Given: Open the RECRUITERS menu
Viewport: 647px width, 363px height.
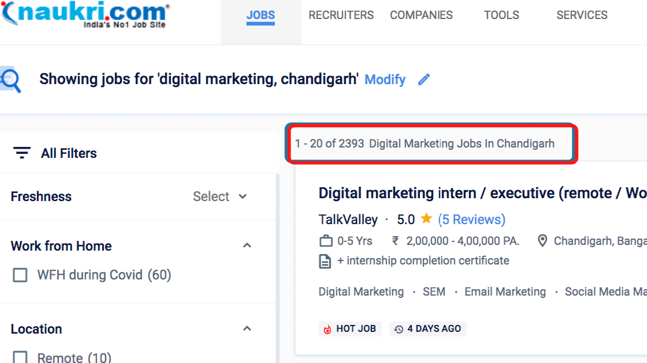Looking at the screenshot, I should coord(341,15).
